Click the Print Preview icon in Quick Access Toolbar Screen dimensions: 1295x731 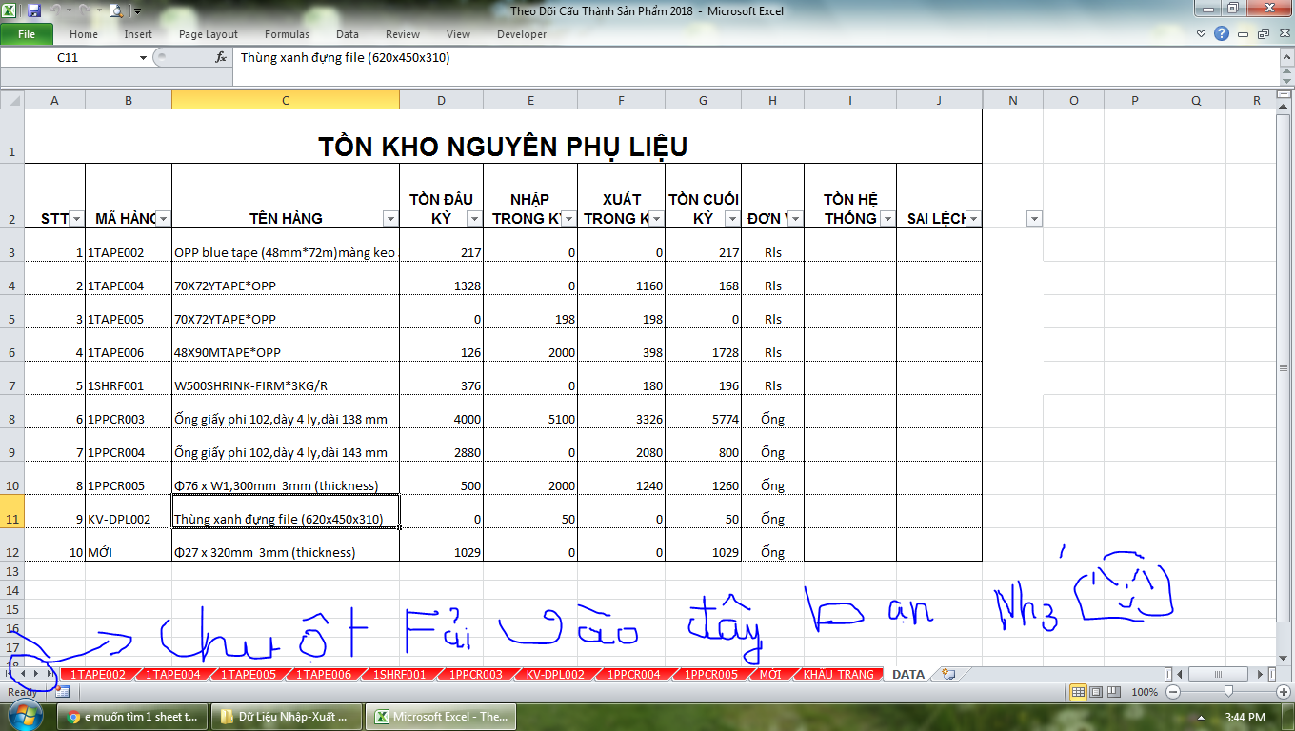click(x=115, y=11)
